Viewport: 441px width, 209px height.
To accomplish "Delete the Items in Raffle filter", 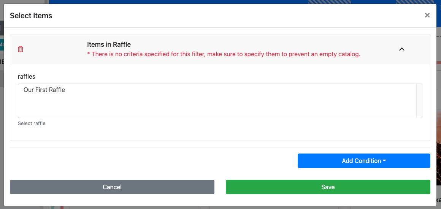I will pyautogui.click(x=21, y=49).
